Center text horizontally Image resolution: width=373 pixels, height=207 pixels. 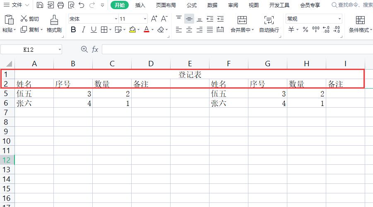[189, 30]
